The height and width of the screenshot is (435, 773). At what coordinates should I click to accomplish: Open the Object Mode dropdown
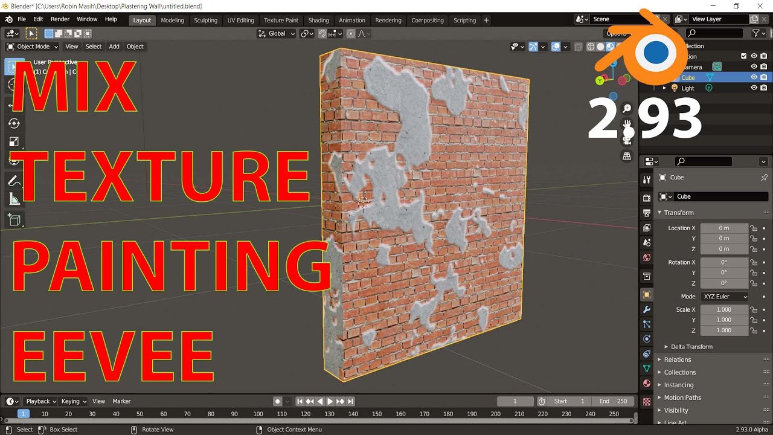[x=32, y=47]
